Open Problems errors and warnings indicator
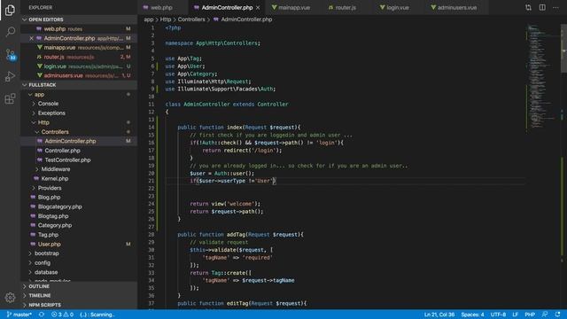 [x=62, y=315]
